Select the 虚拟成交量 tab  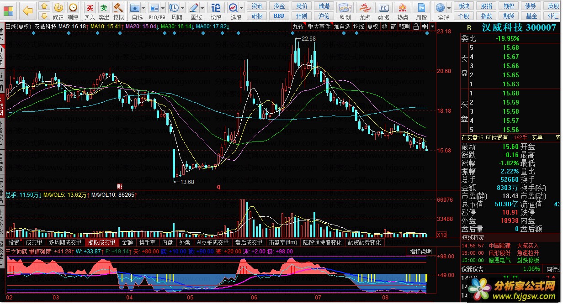(102, 242)
